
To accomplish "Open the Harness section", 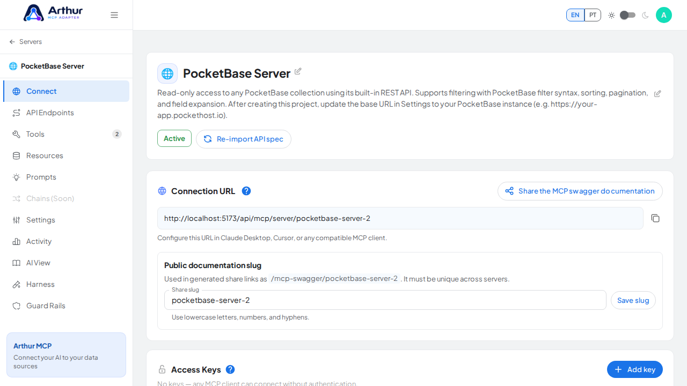I will coord(66,284).
